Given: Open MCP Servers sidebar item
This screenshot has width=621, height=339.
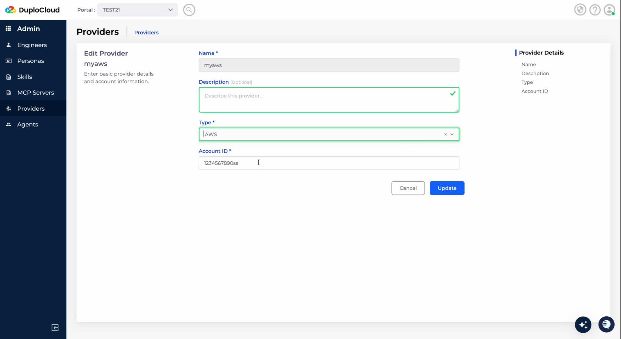Looking at the screenshot, I should 35,92.
